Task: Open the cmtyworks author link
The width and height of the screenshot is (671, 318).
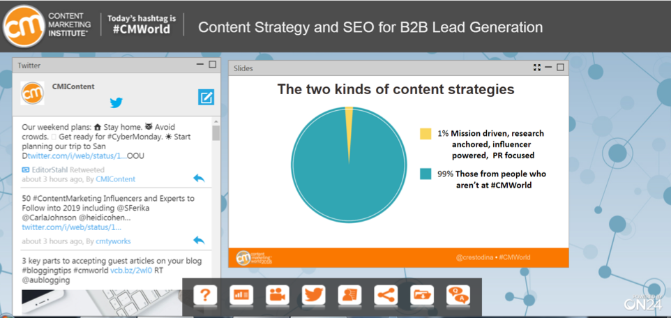Action: 114,241
